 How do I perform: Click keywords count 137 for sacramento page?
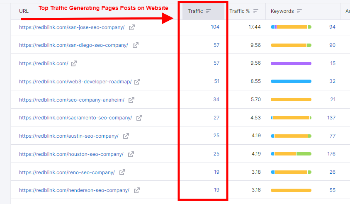(x=331, y=118)
